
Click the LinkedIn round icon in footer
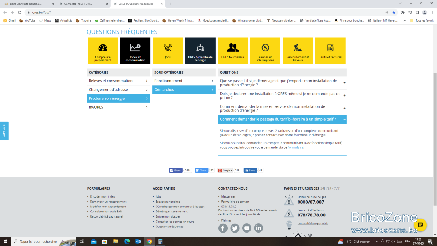(x=259, y=228)
